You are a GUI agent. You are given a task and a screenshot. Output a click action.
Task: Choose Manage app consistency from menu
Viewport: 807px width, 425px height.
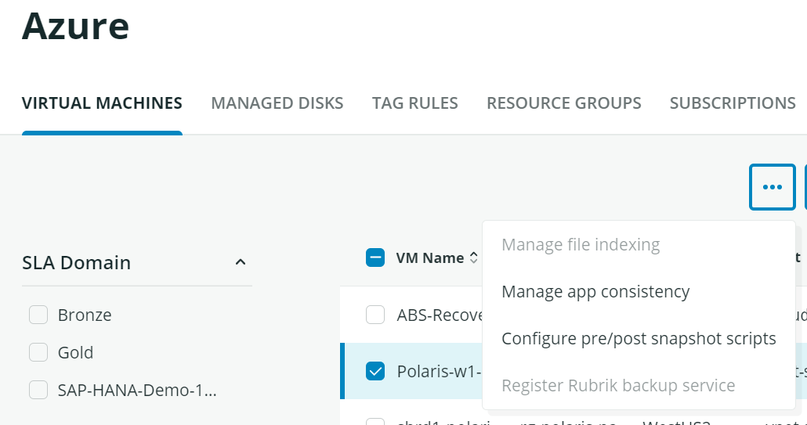[595, 292]
